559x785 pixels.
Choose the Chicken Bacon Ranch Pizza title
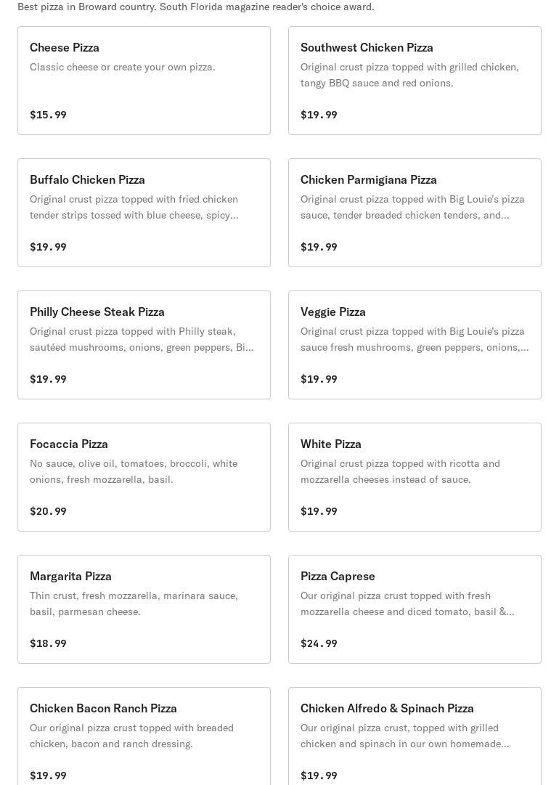[x=103, y=708]
